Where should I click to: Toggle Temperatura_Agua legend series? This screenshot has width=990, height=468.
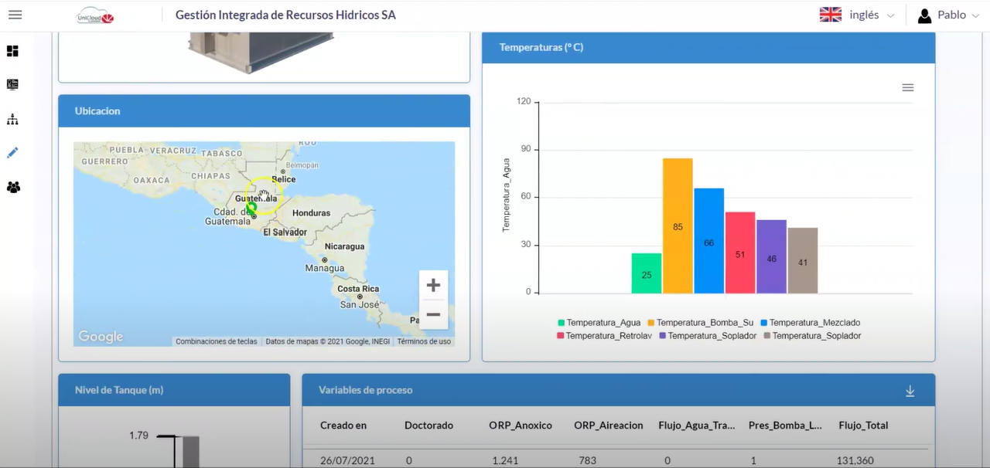pyautogui.click(x=599, y=323)
